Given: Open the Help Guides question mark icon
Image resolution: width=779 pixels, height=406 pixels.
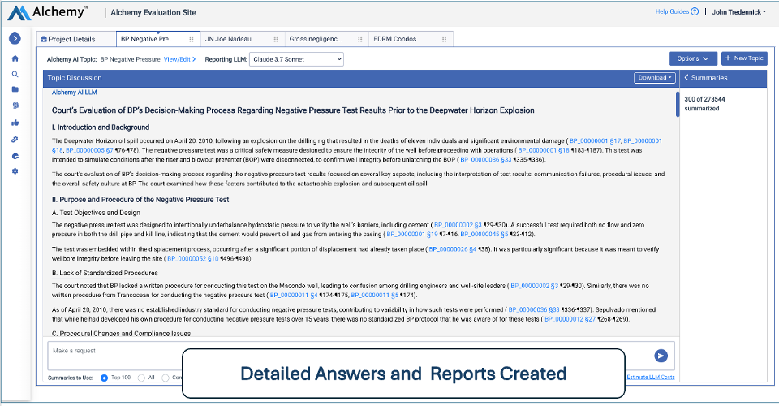Looking at the screenshot, I should point(695,11).
